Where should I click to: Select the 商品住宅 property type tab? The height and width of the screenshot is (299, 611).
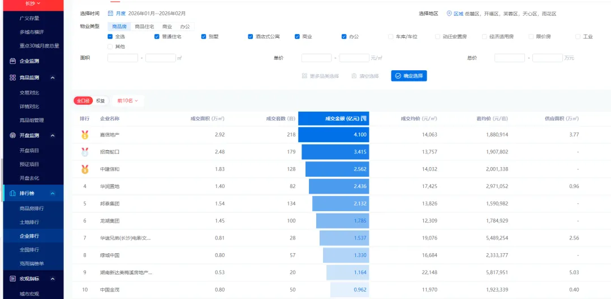click(x=144, y=27)
